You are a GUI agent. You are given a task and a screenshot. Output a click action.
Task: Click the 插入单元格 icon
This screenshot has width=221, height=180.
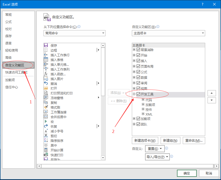[x=46, y=64]
